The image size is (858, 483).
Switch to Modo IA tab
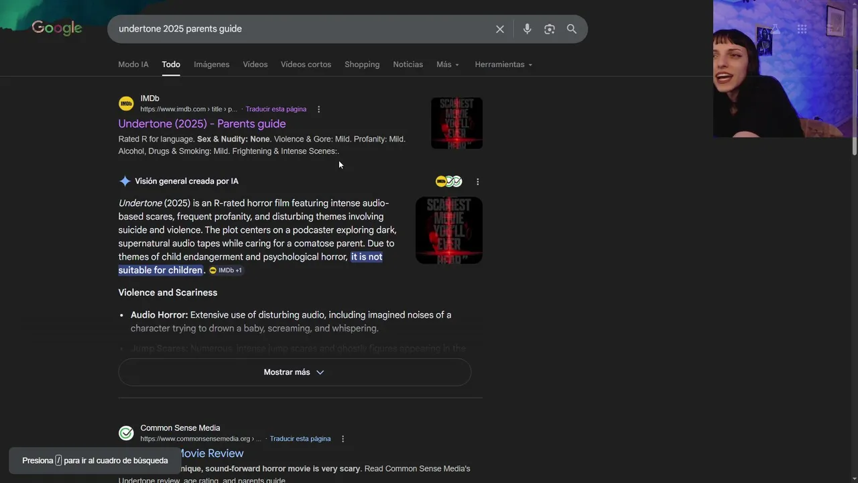click(133, 64)
